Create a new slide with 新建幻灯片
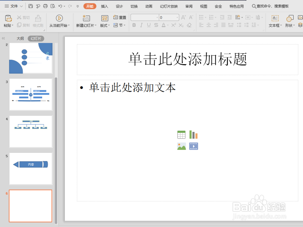Screen dimensions: 303x227 tap(86, 19)
